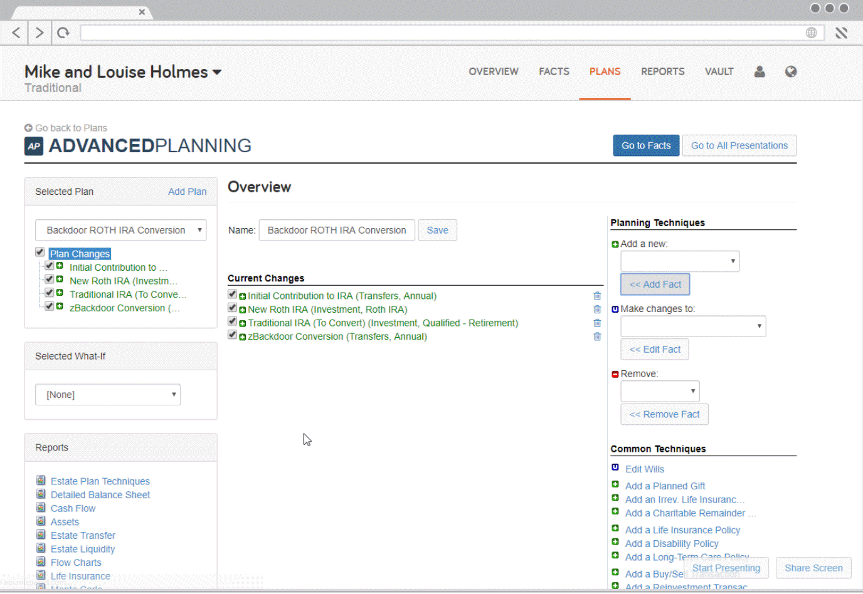Uncheck Traditional IRA (To Convert) in Current Changes

232,321
